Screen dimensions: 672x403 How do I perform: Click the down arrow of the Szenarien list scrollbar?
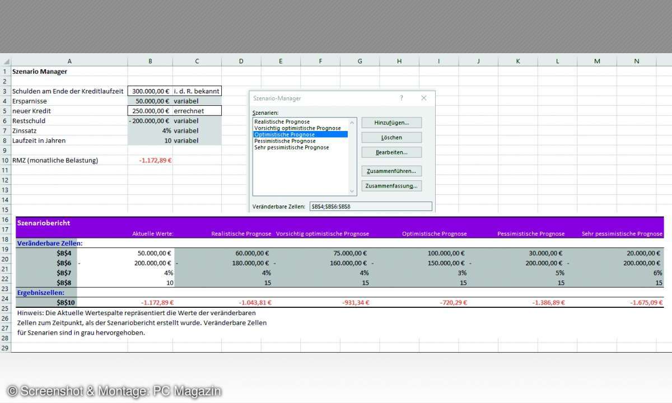click(x=352, y=191)
